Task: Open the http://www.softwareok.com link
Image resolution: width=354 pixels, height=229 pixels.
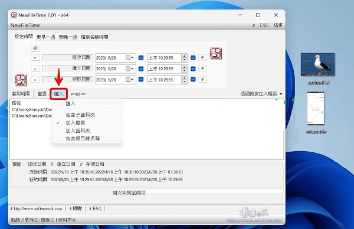Action: tap(37, 209)
